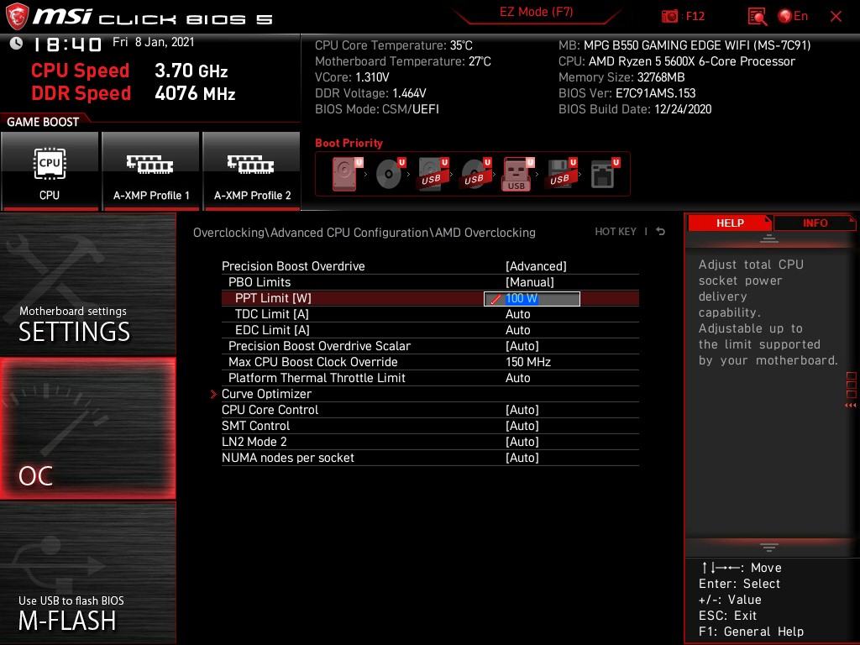Click the breadcrumb path Overclocking\Advanced CPU Configuration
Viewport: 860px width, 645px height.
coord(312,233)
